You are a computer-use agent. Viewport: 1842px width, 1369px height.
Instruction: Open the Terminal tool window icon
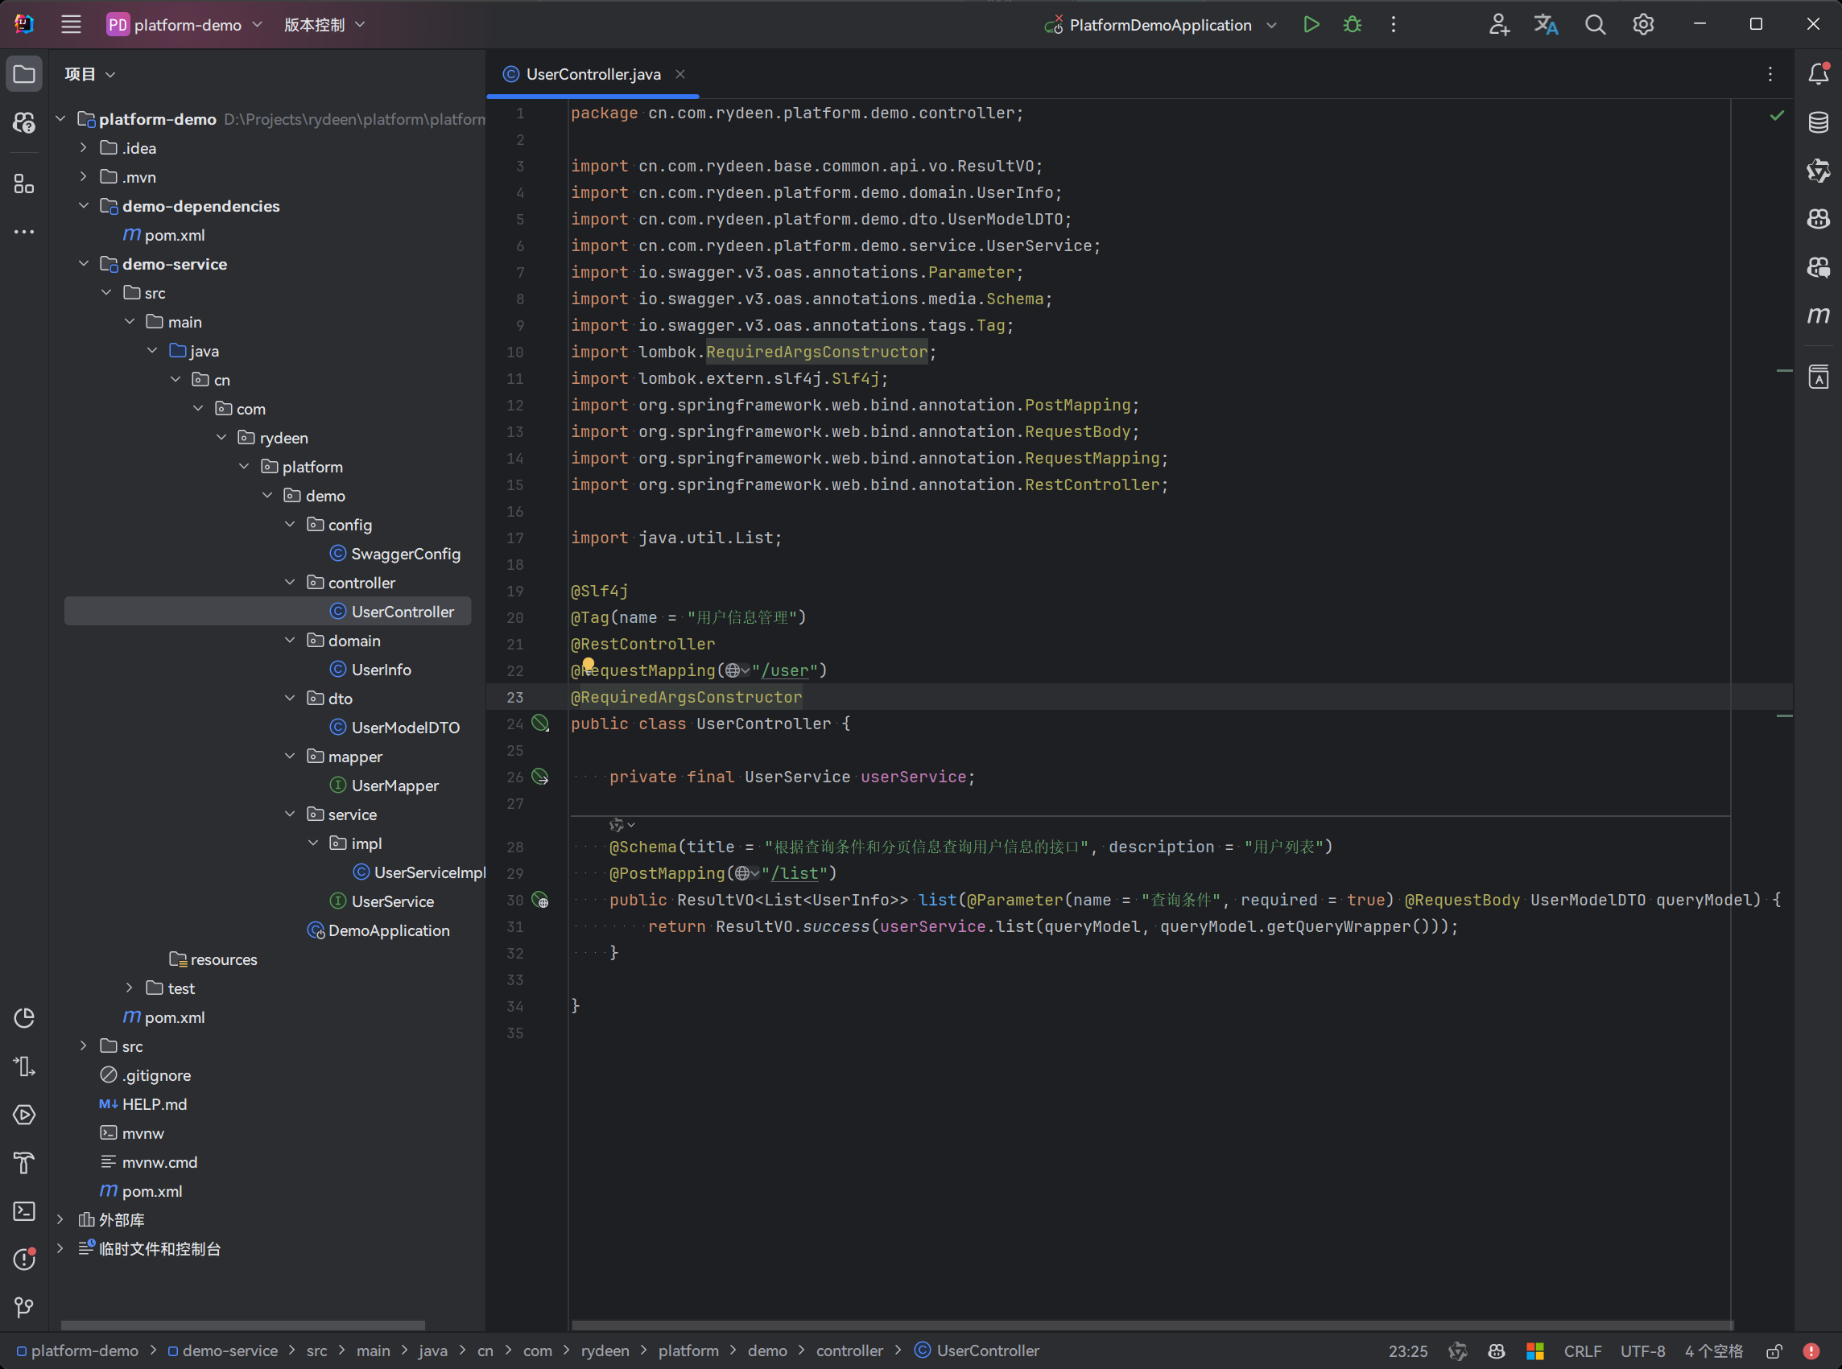(24, 1211)
